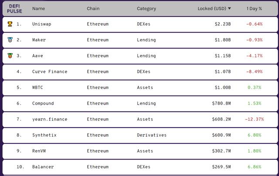Sort by the 1 Day % column
279x176 pixels.
pyautogui.click(x=254, y=9)
